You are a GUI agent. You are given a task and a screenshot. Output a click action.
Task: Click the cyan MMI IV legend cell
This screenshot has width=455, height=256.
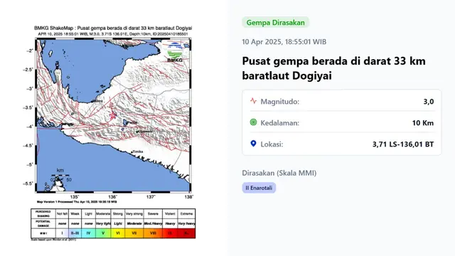(x=88, y=233)
